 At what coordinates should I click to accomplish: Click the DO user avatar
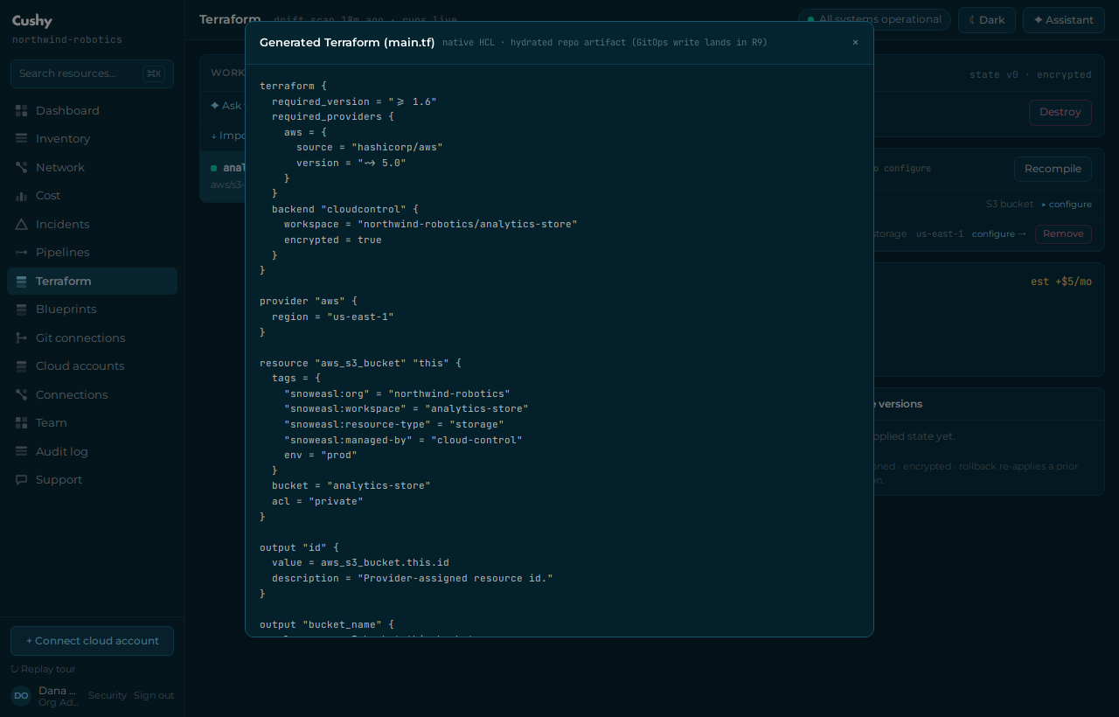pyautogui.click(x=21, y=696)
